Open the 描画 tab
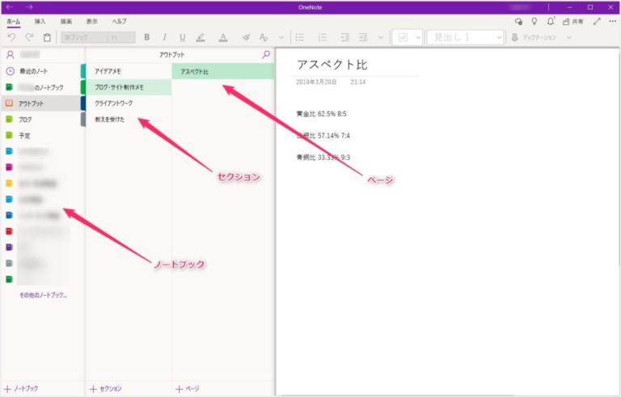The height and width of the screenshot is (397, 621). coord(66,21)
